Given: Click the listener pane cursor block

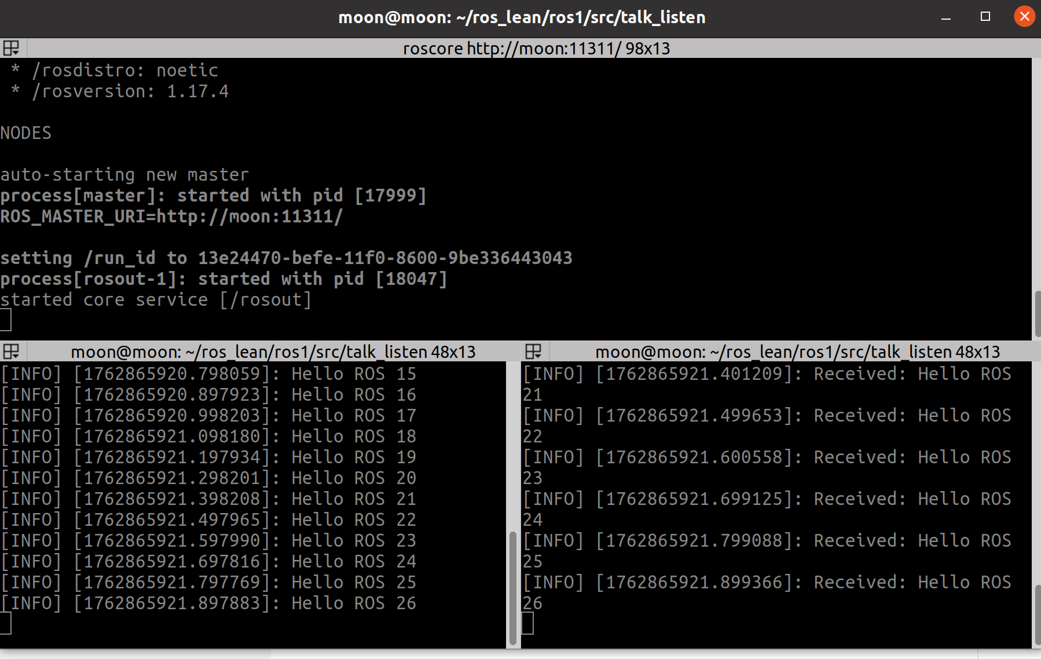Looking at the screenshot, I should click(x=527, y=624).
